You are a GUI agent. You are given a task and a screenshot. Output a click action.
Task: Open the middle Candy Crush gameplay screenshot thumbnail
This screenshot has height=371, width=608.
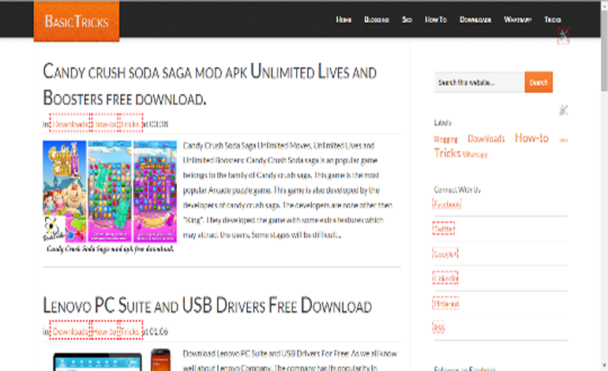[110, 192]
